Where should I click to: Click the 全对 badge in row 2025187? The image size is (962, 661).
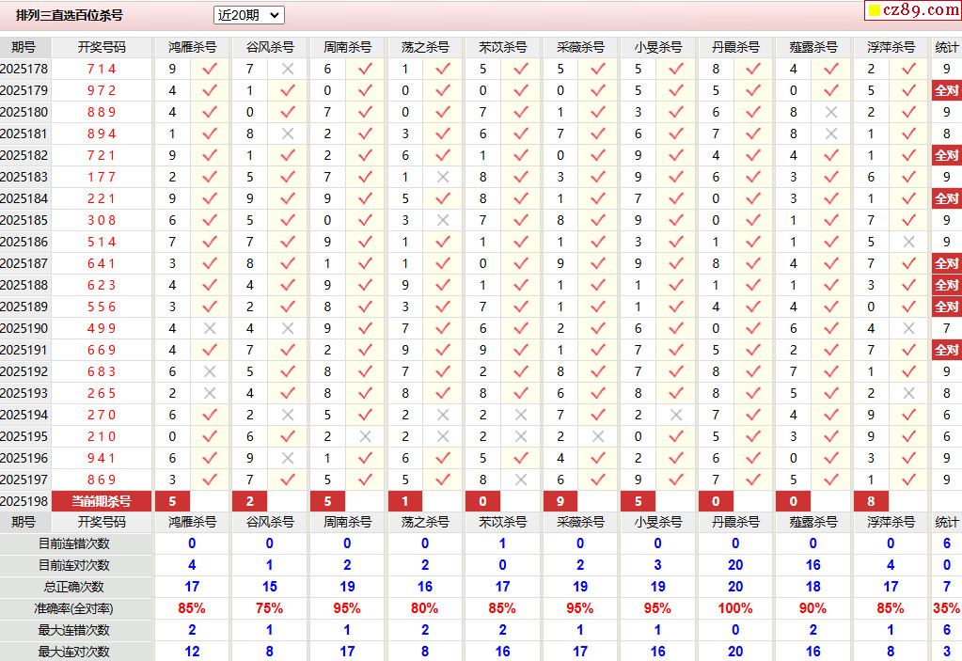947,263
